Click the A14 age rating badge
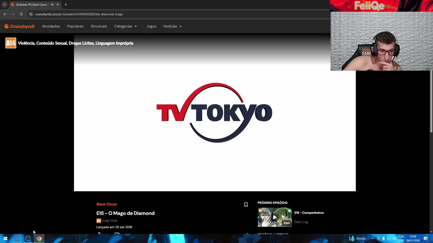The height and width of the screenshot is (243, 433). [x=10, y=43]
